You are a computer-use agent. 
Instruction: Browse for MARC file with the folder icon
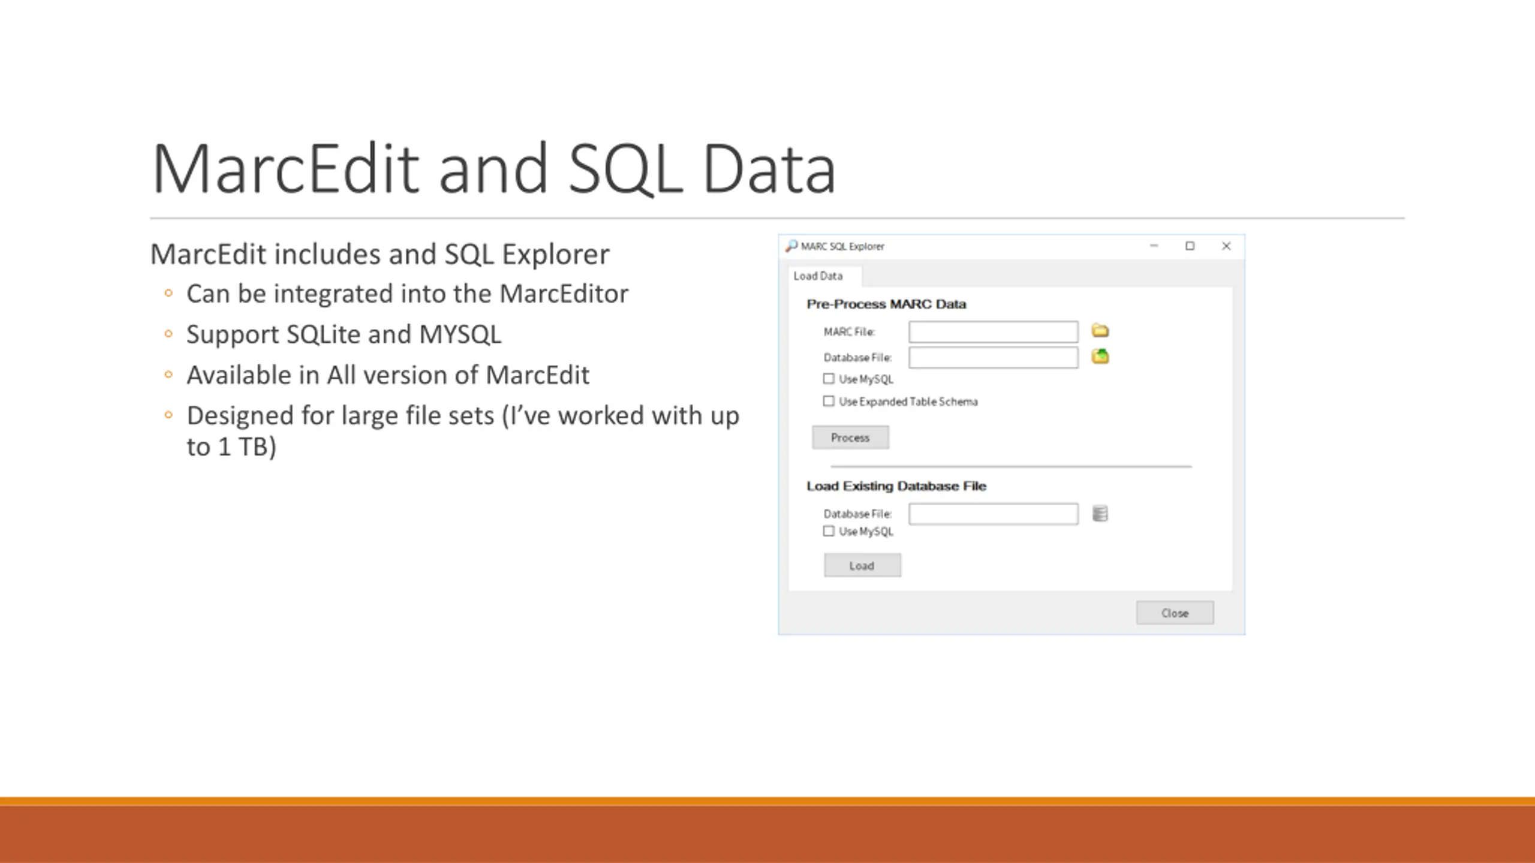point(1100,331)
